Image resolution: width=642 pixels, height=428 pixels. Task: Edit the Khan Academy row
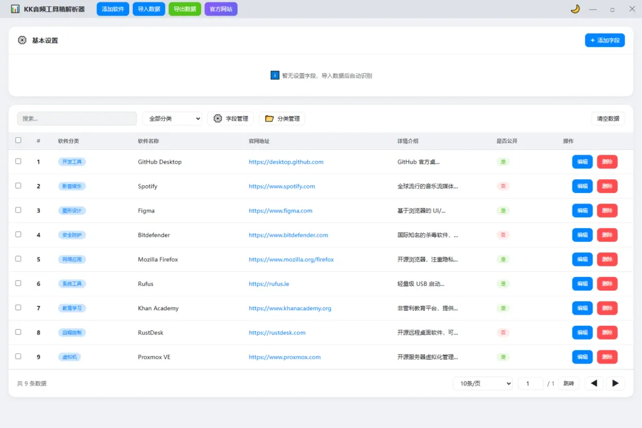(582, 308)
